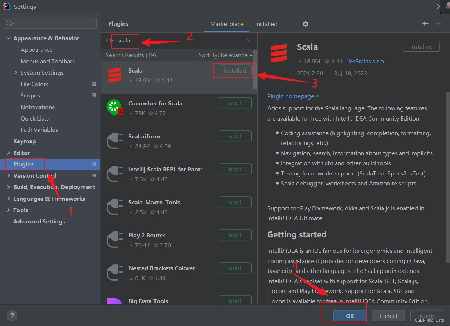
Task: Click the Play 2 Routes plug icon
Action: 114,240
